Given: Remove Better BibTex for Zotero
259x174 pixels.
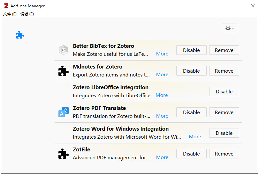Looking at the screenshot, I should coord(224,50).
